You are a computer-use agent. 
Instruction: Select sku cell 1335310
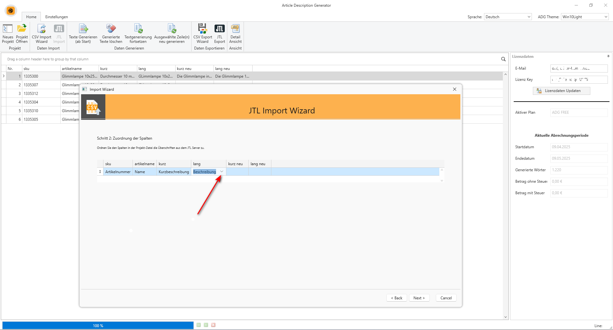41,111
